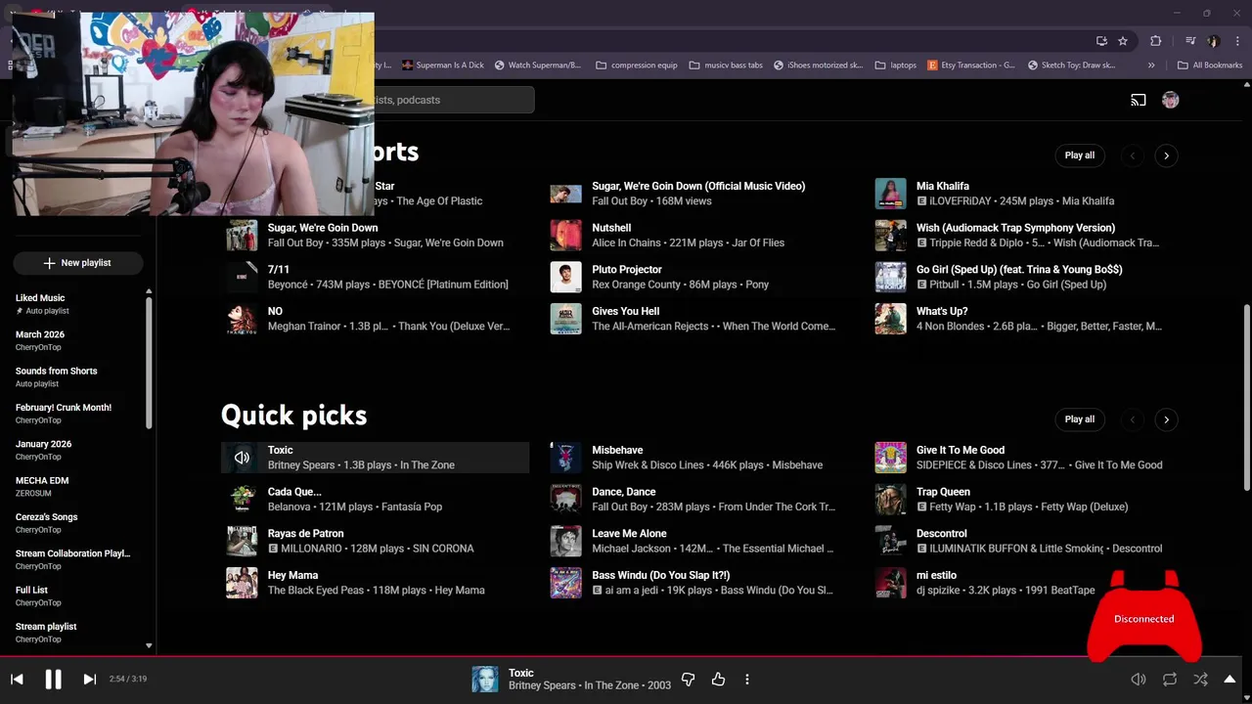Play Bass Windu thumbnail
This screenshot has width=1252, height=704.
[x=565, y=583]
